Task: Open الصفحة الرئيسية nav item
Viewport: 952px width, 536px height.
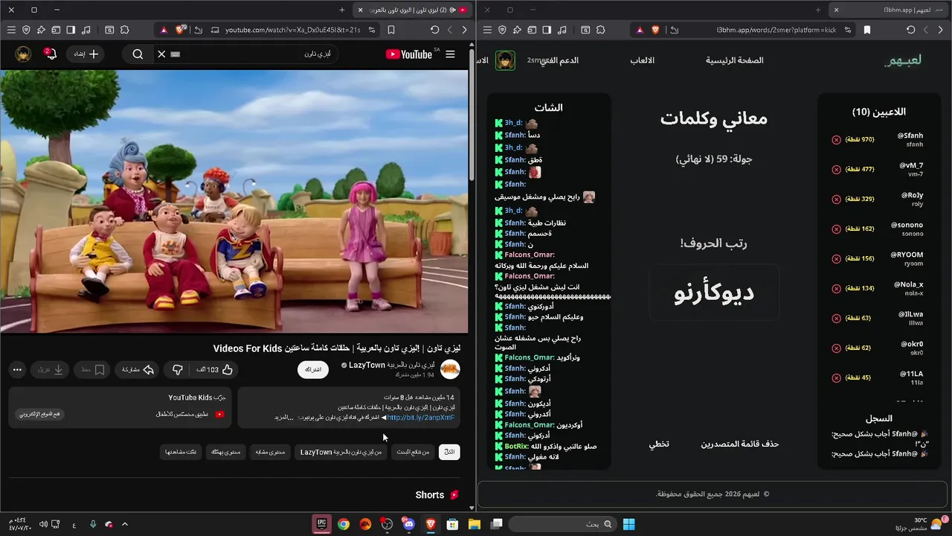Action: [x=735, y=60]
